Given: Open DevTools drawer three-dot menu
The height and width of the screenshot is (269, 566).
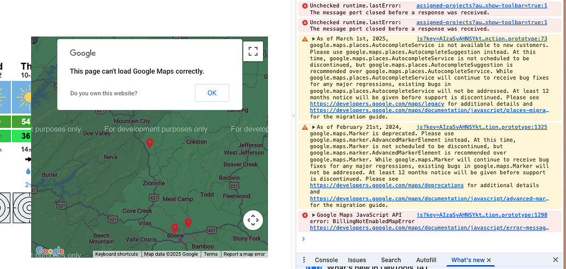Looking at the screenshot, I should tap(304, 260).
